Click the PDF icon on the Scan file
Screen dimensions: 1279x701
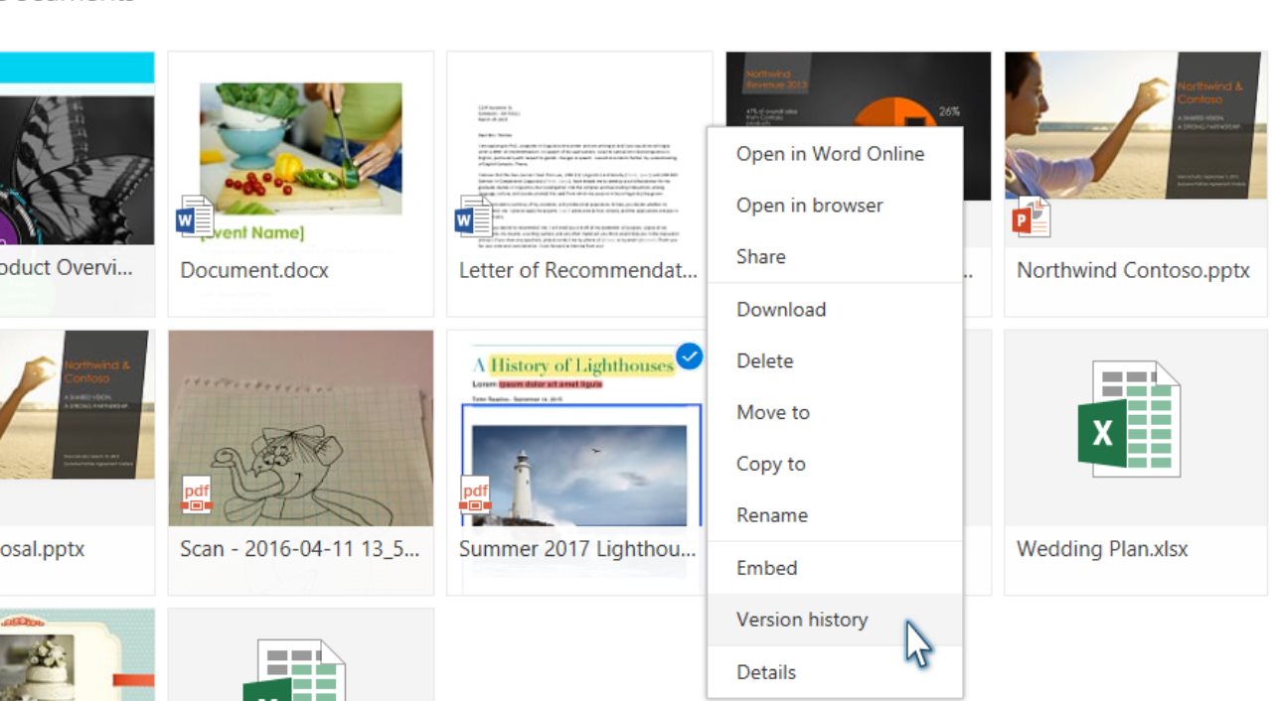pos(197,494)
